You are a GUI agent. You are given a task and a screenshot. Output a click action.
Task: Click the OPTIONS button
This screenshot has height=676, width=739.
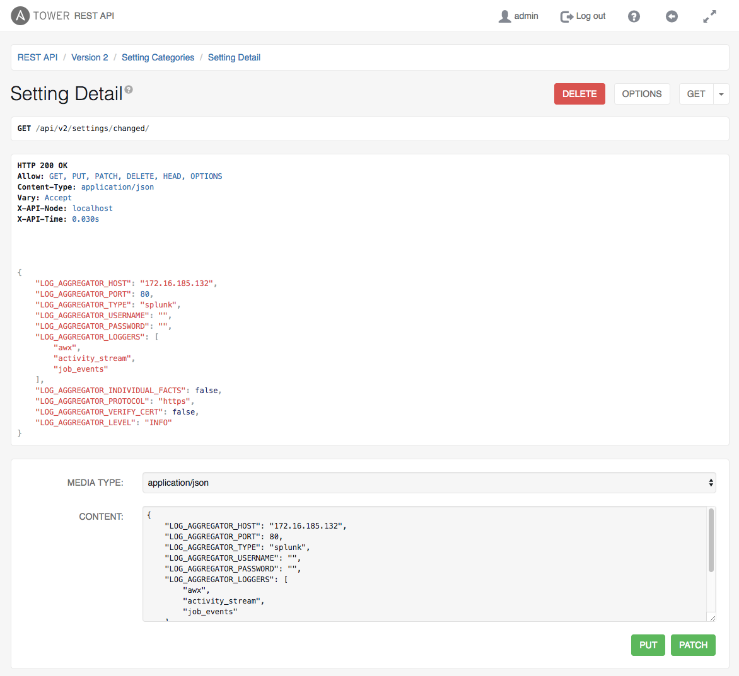tap(641, 94)
